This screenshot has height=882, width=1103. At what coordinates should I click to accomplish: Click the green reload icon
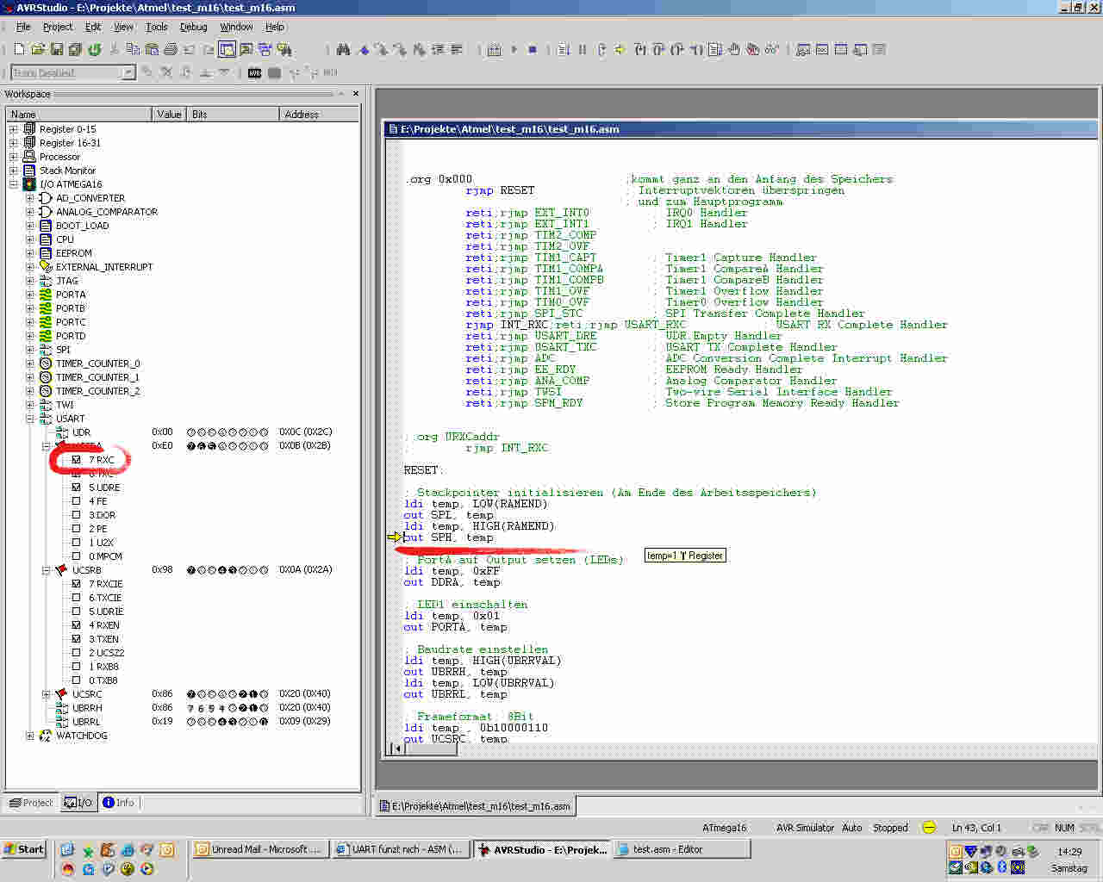pyautogui.click(x=95, y=50)
